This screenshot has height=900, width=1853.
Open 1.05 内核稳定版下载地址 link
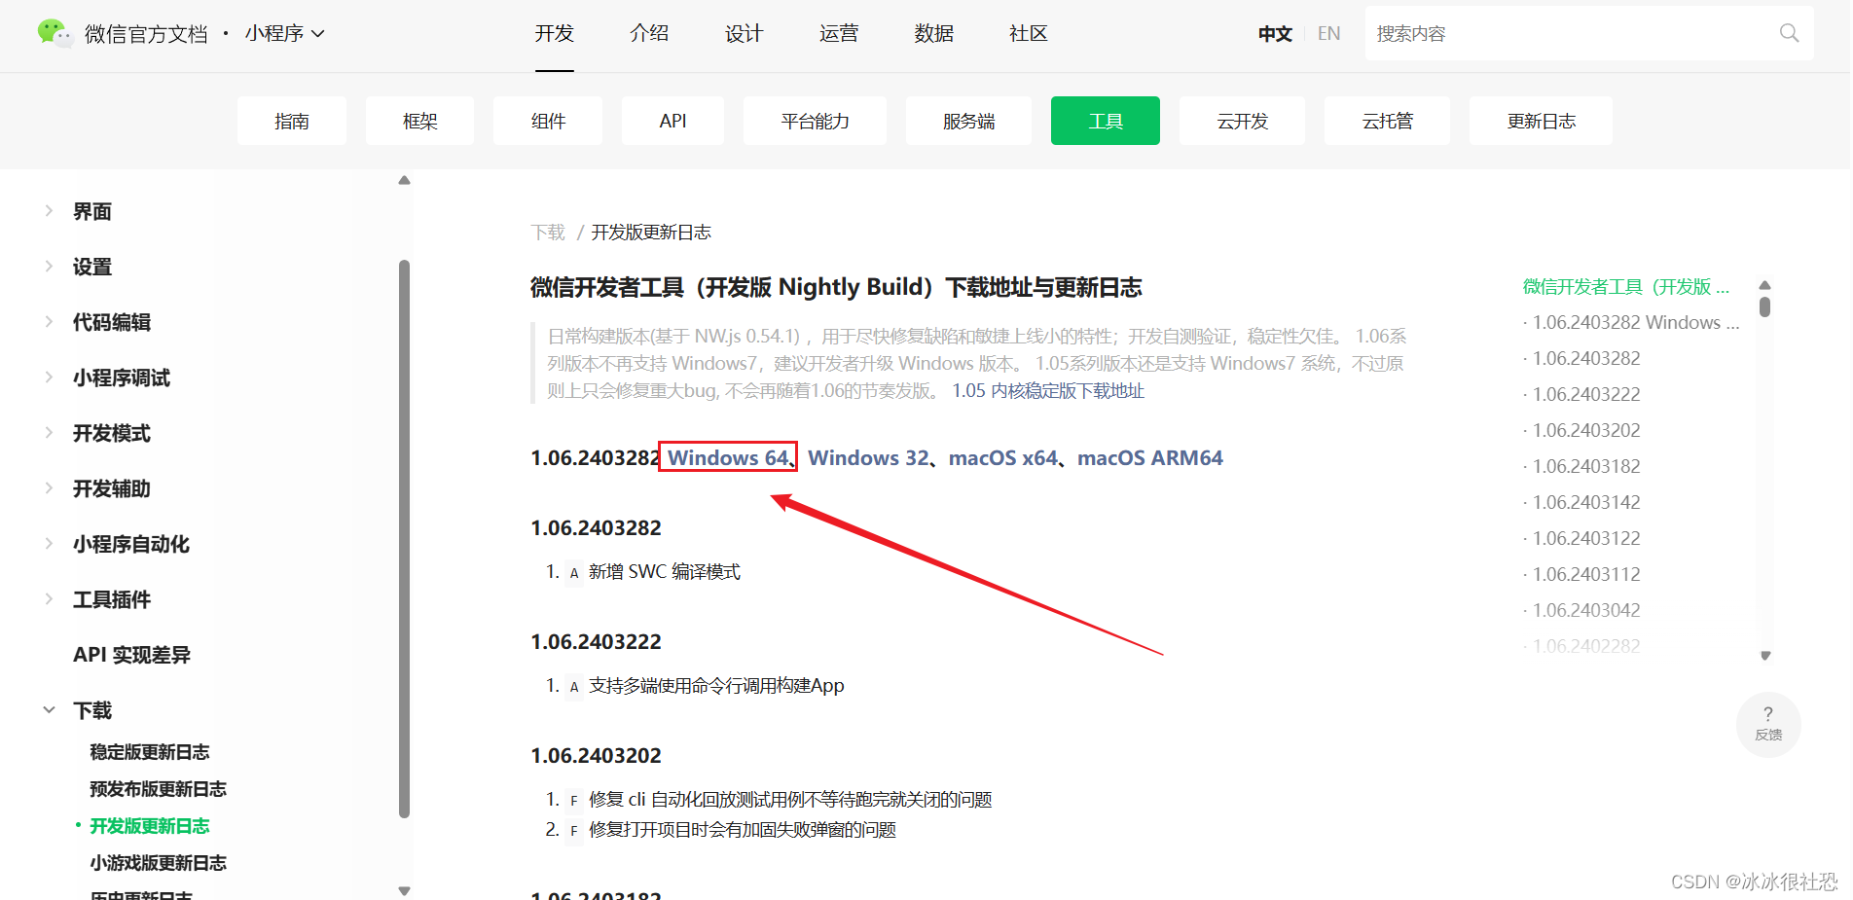(x=1048, y=391)
